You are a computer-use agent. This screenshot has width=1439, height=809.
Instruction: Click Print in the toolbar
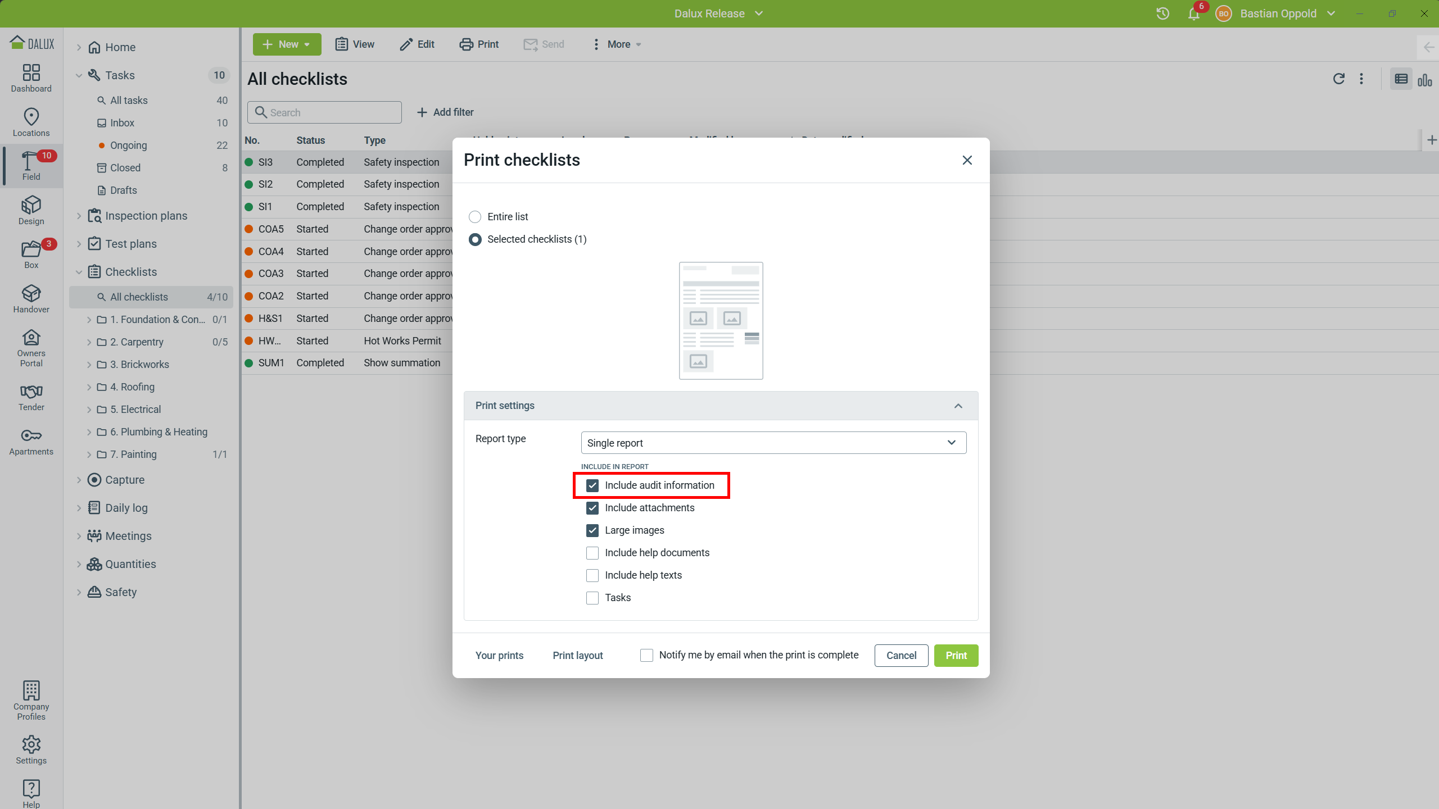pos(479,44)
